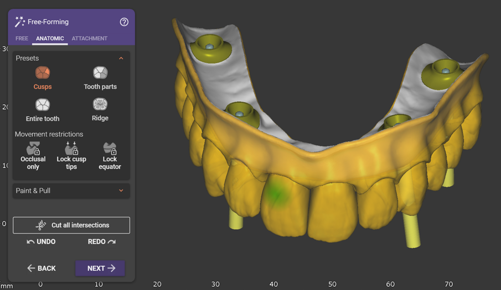Click the green highlighted spot on tooth
Viewport: 501px width, 290px height.
pos(275,193)
